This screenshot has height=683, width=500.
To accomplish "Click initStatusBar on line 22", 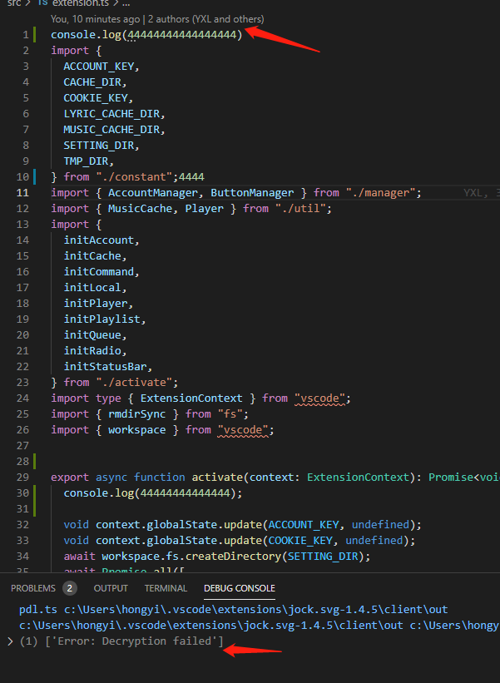I will click(105, 366).
